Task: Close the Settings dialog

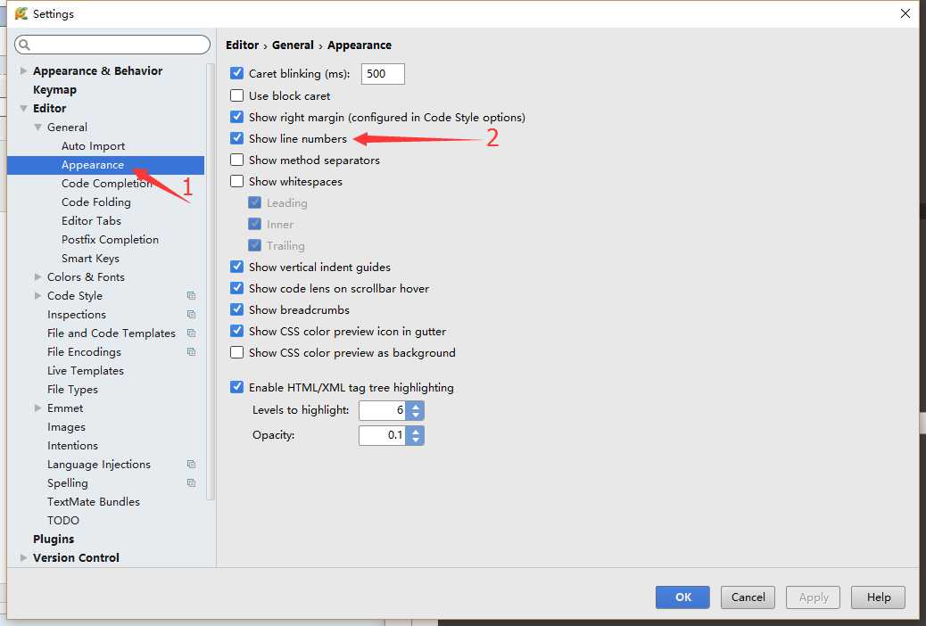Action: (905, 13)
